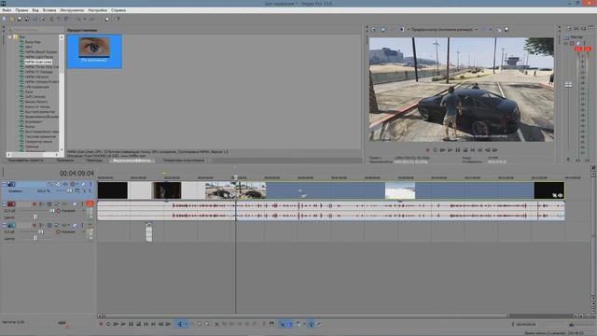Mute the video track
This screenshot has width=597, height=336.
[x=83, y=184]
